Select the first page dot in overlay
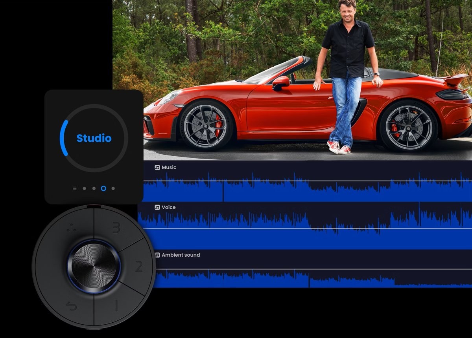Viewport: 472px width, 338px height. [84, 188]
